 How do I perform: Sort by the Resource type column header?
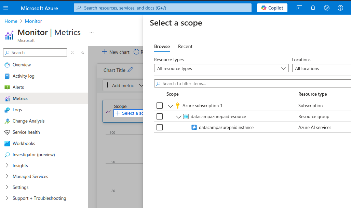coord(312,94)
